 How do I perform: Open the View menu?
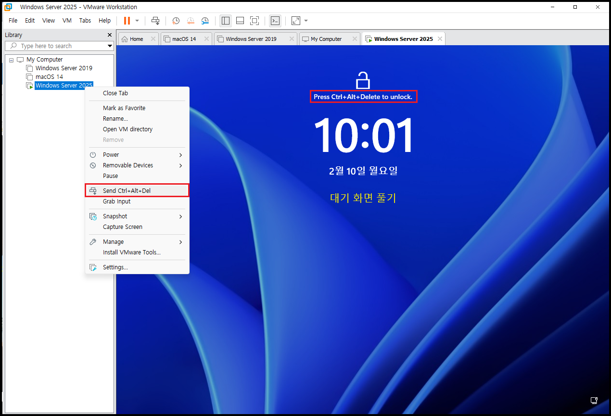(x=49, y=21)
